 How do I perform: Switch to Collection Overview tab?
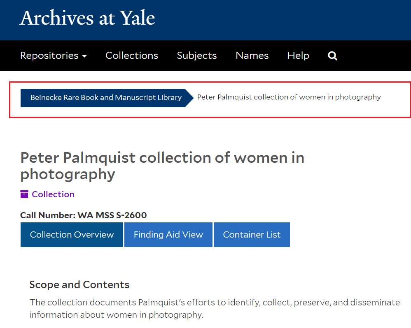(72, 235)
